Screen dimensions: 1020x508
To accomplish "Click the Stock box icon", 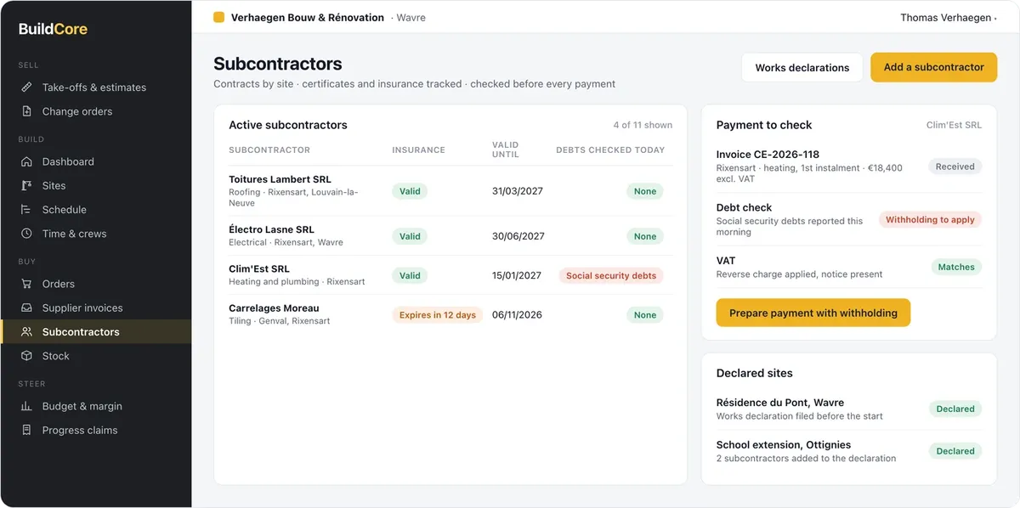I will pos(26,356).
